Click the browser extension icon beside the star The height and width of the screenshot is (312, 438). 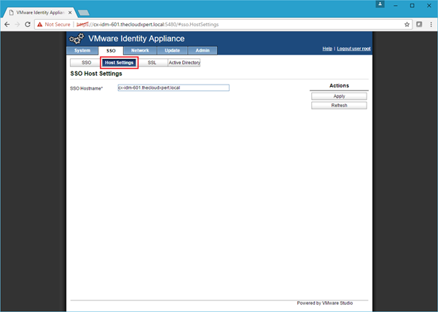click(419, 24)
